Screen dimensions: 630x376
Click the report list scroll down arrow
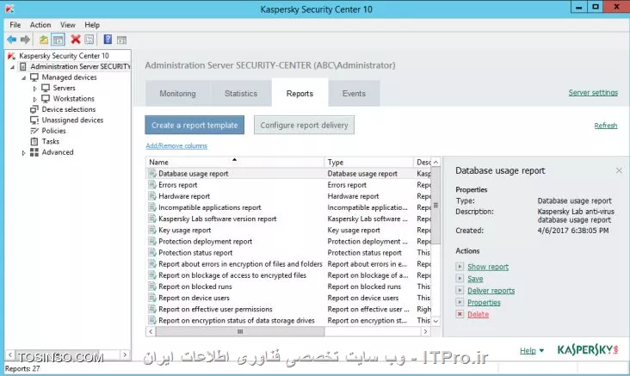point(435,321)
